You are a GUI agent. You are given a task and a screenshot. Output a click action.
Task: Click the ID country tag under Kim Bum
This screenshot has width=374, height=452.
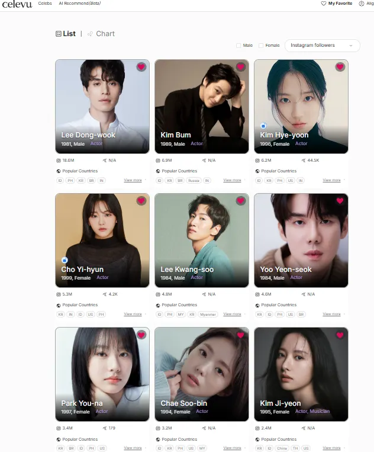159,181
